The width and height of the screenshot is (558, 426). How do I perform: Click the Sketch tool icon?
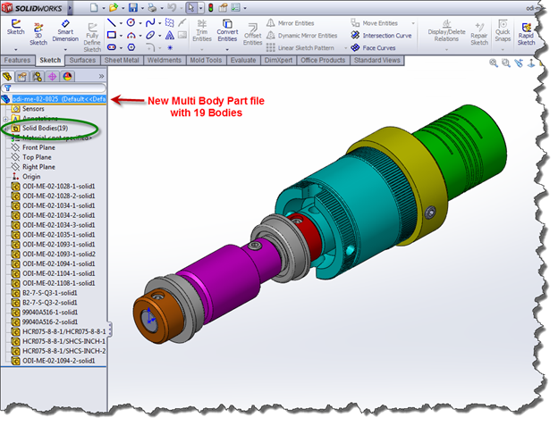coord(16,24)
